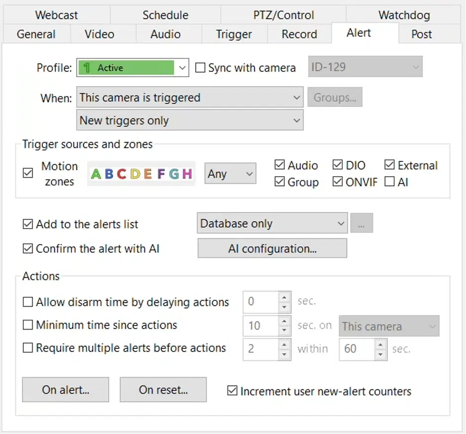Viewport: 466px width, 434px height.
Task: Enable the AI trigger source checkbox
Action: click(x=390, y=182)
